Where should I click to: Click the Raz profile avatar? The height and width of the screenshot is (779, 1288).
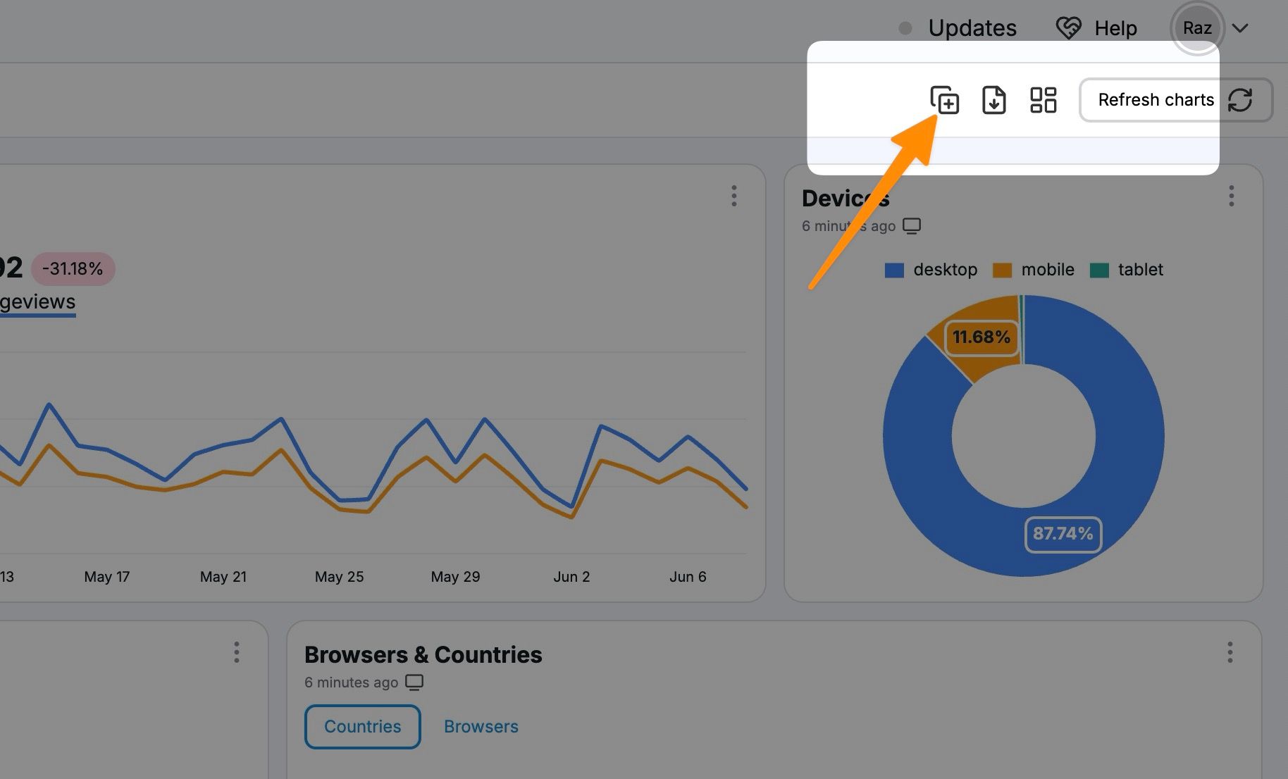coord(1198,28)
